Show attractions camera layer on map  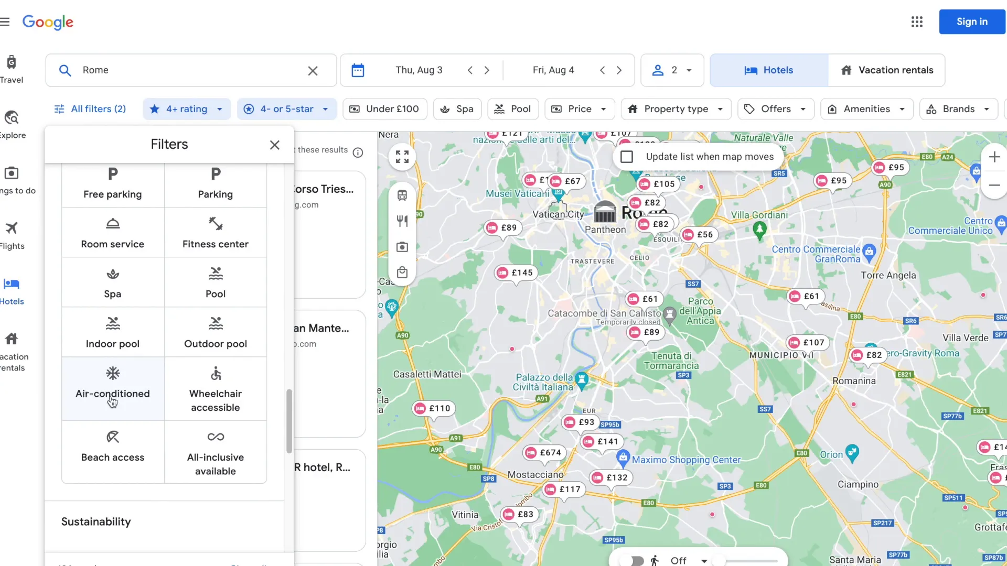pyautogui.click(x=402, y=247)
